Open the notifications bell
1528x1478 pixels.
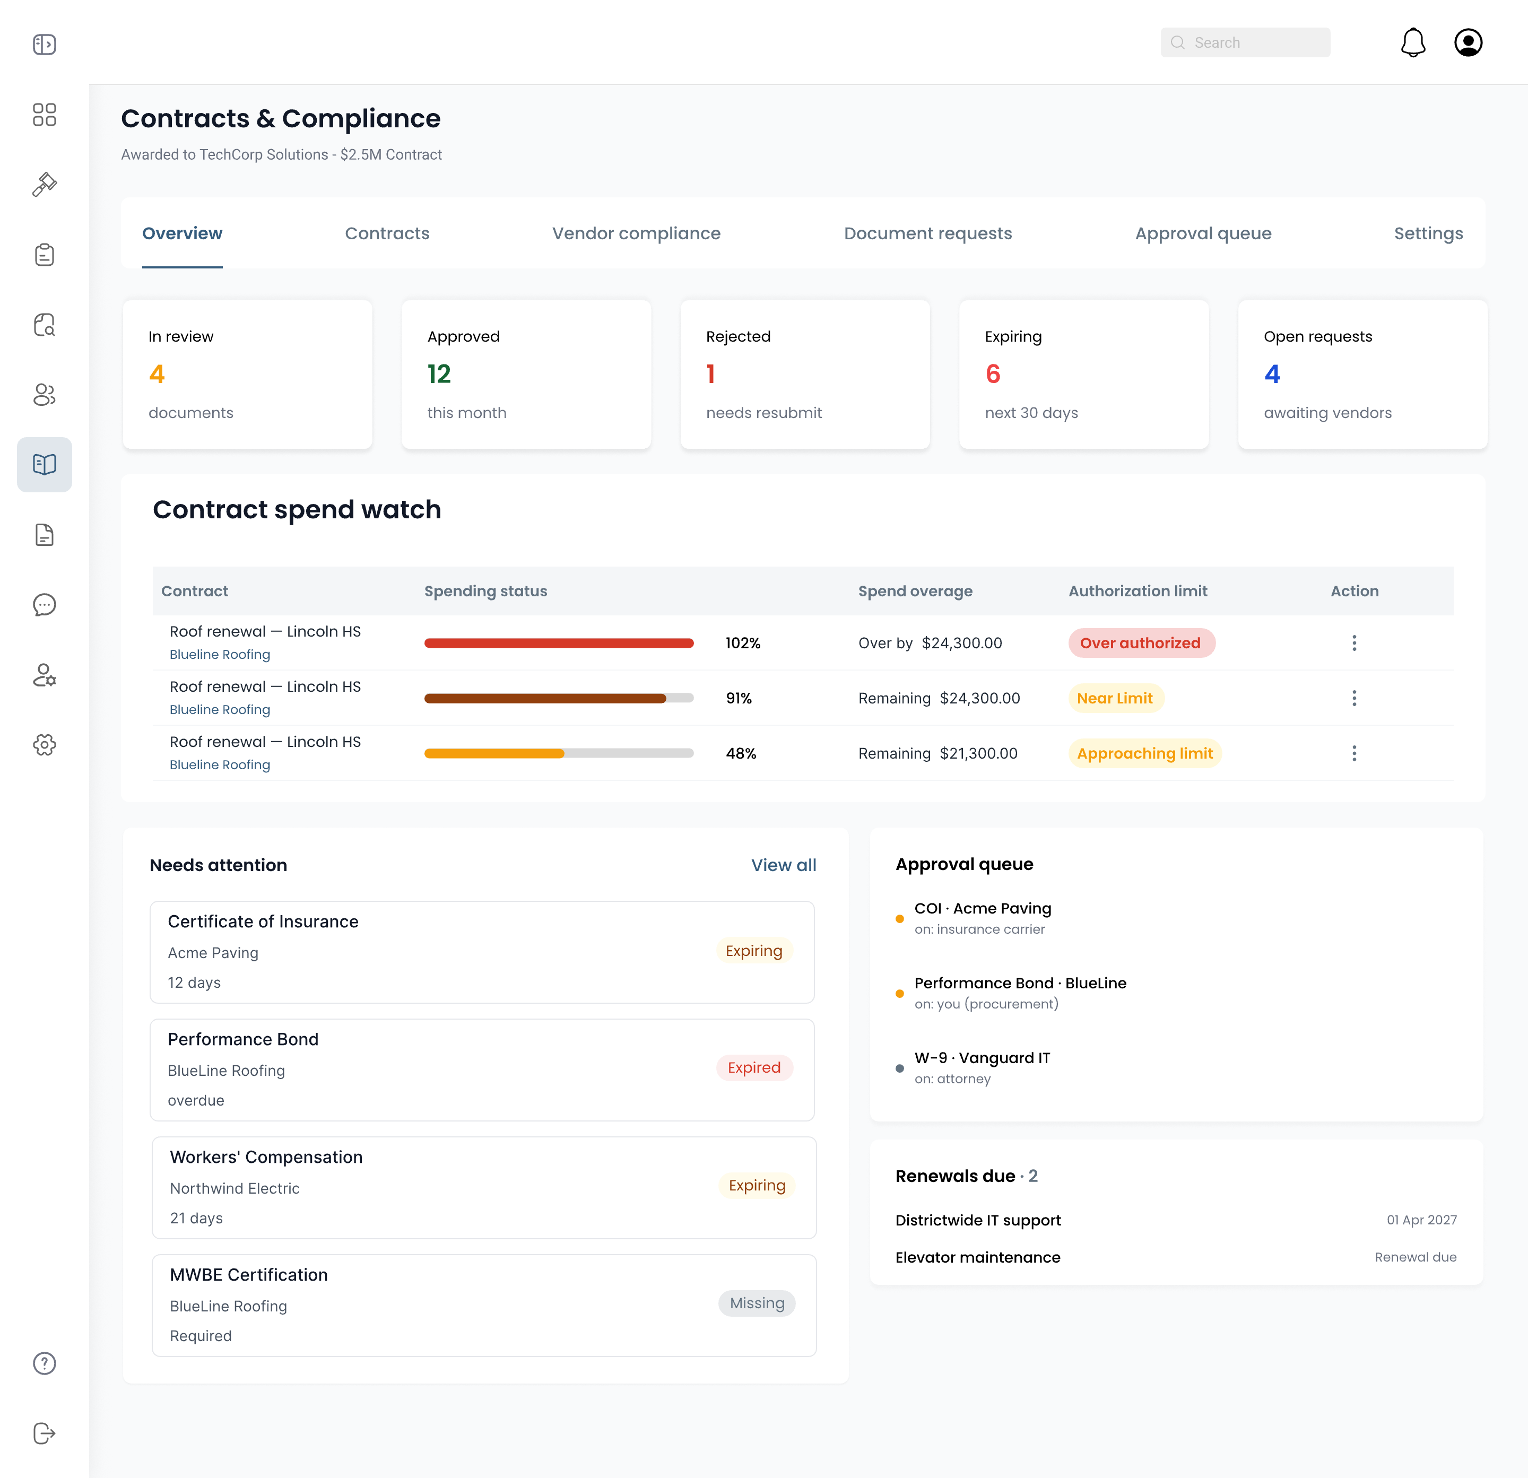pyautogui.click(x=1413, y=43)
